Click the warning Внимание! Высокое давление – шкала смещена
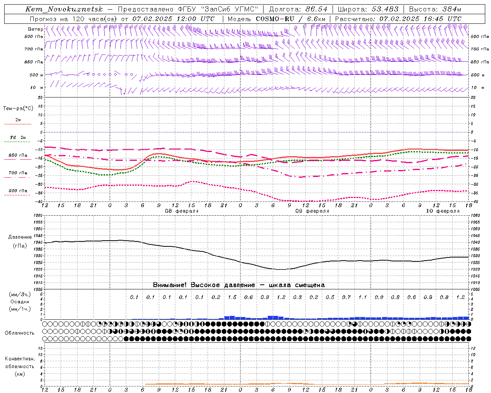 coord(239,285)
